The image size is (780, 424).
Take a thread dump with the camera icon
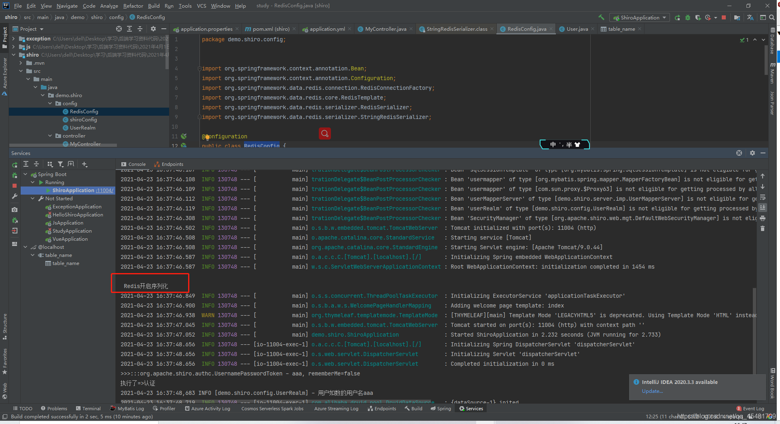[x=15, y=210]
